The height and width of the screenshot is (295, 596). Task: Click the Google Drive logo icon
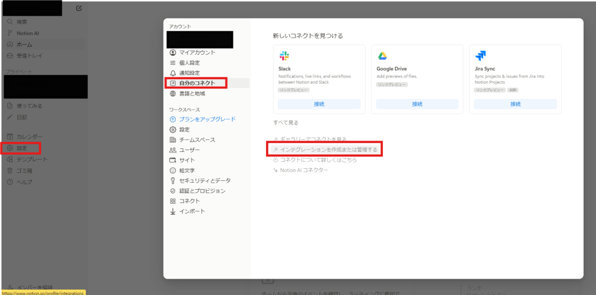(x=382, y=56)
